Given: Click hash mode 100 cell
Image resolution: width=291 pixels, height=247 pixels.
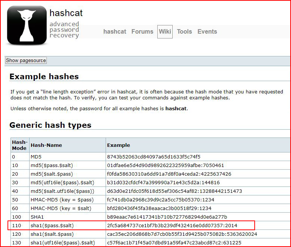Looking at the screenshot, I should (x=20, y=217).
